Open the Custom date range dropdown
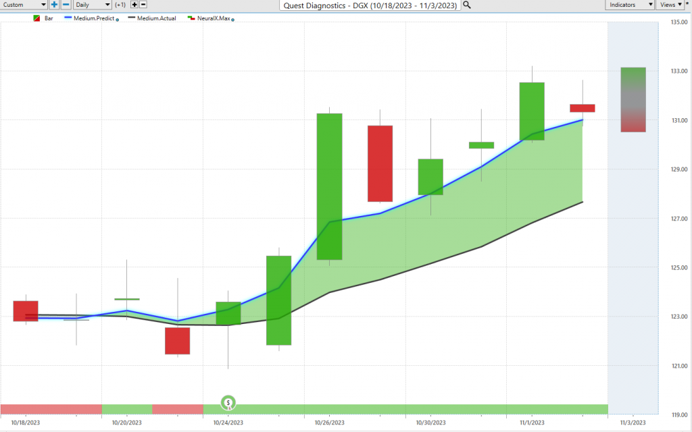Screen dimensions: 692x432 pyautogui.click(x=24, y=5)
